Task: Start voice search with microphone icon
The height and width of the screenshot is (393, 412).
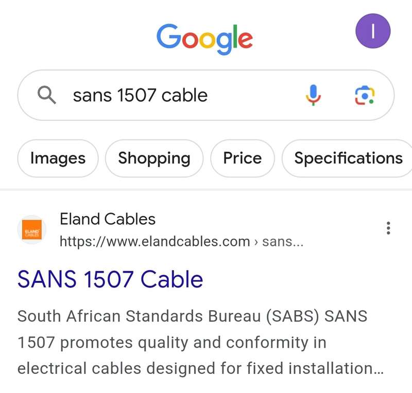Action: pos(313,95)
